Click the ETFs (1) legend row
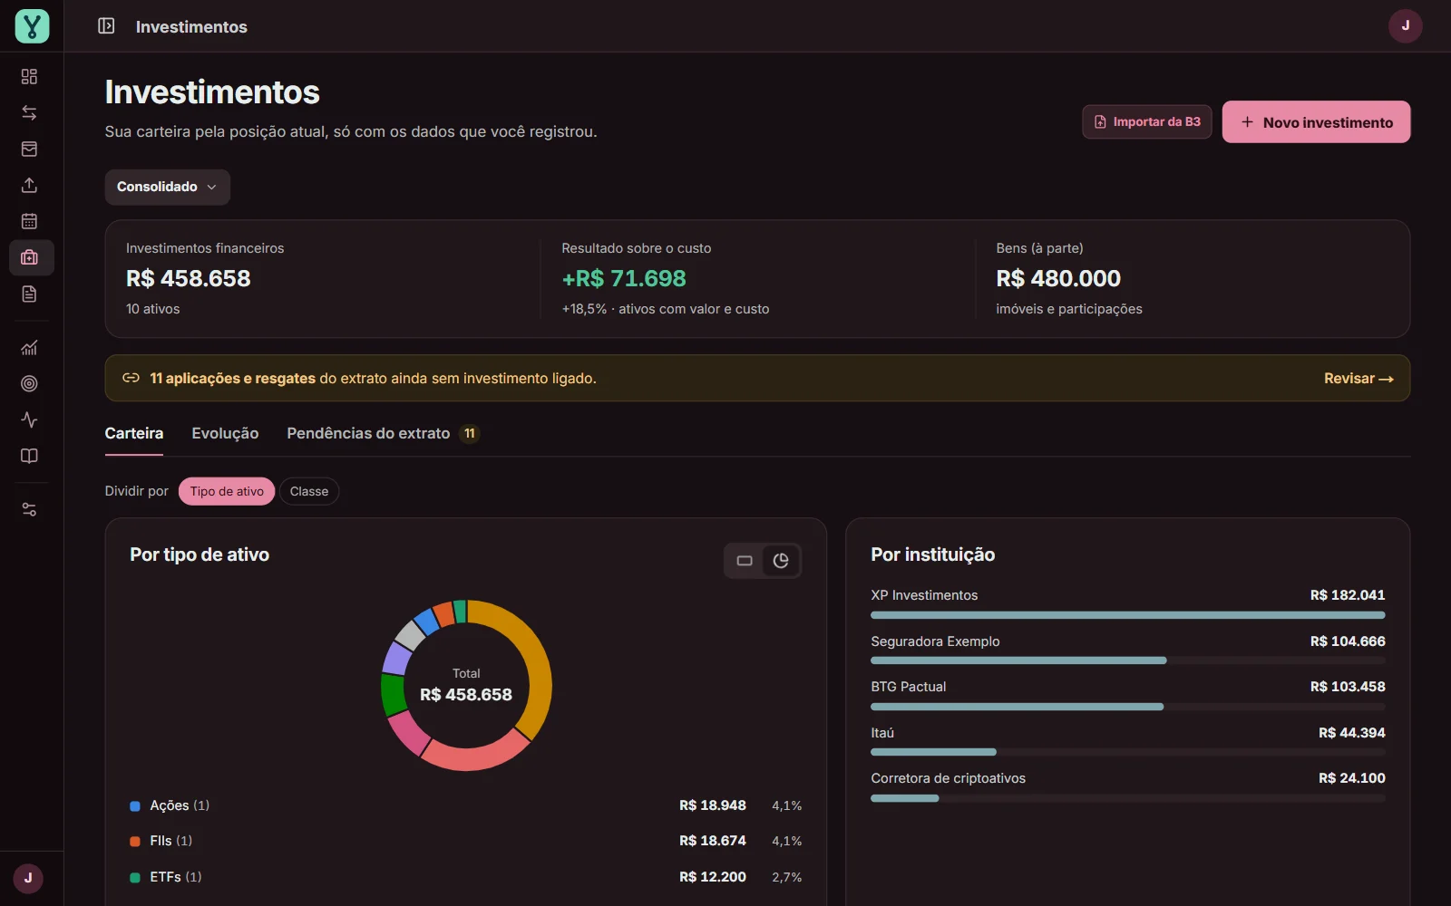The image size is (1451, 906). click(x=466, y=877)
